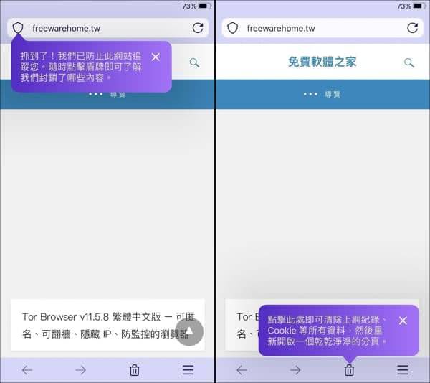Open 免費軟體之家 site title link
This screenshot has width=430, height=383.
tap(322, 62)
